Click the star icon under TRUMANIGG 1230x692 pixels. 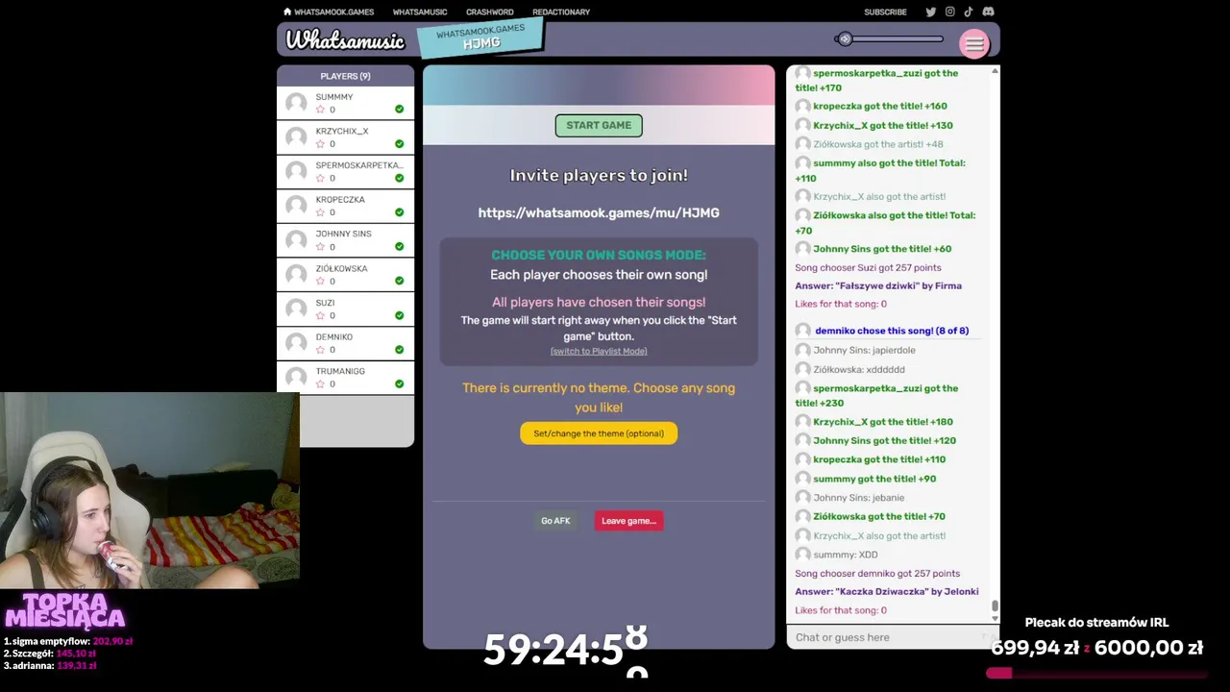coord(321,384)
